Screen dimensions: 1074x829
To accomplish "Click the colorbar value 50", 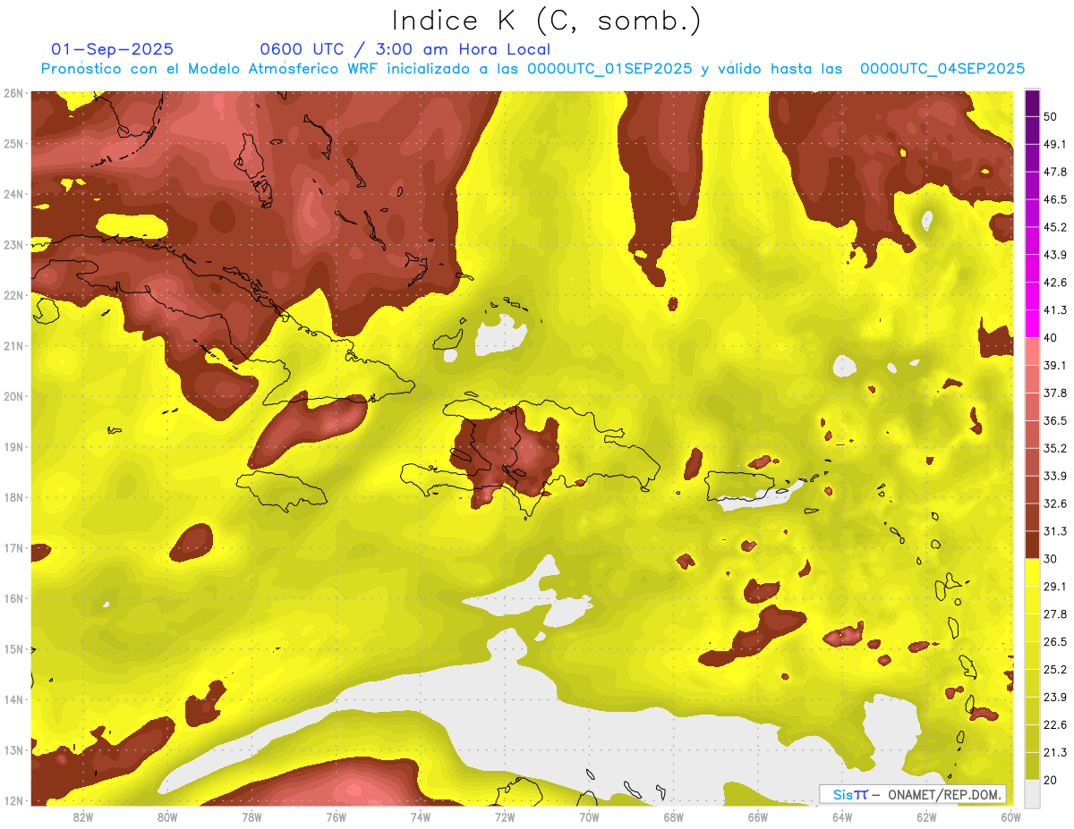I will point(1050,117).
